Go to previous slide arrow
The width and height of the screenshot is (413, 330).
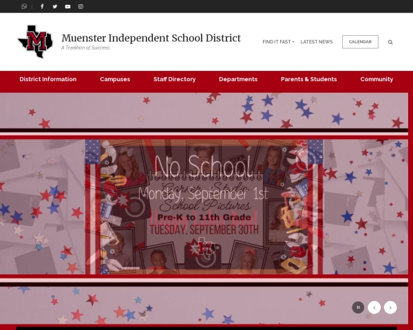[374, 307]
